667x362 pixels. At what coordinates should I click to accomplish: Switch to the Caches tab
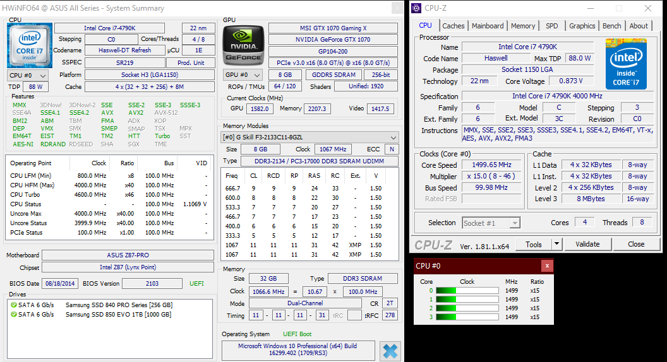tap(454, 26)
